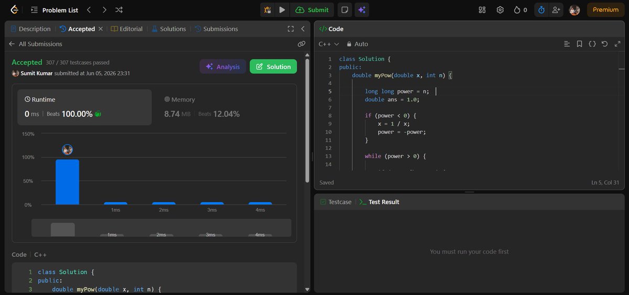This screenshot has height=295, width=629.
Task: Click line 5 'long long power = n;'
Action: coord(397,92)
